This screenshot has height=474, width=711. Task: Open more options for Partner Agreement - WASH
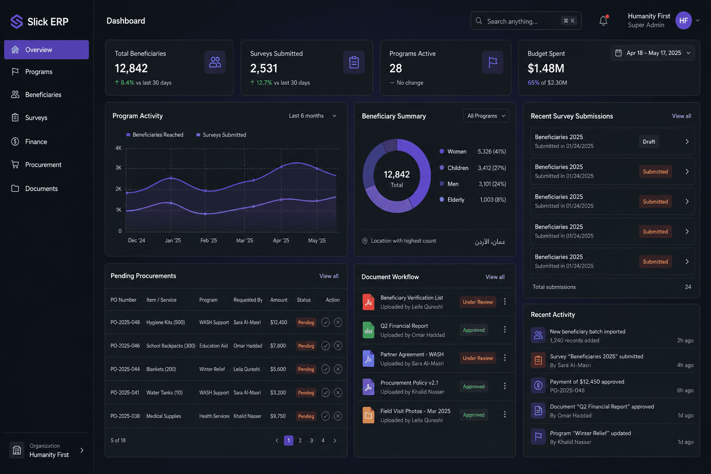point(505,358)
